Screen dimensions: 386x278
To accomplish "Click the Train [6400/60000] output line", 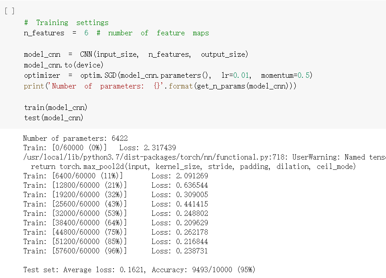I will tap(116, 176).
